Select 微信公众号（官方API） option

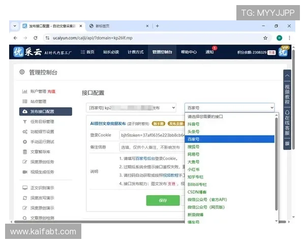230,200
